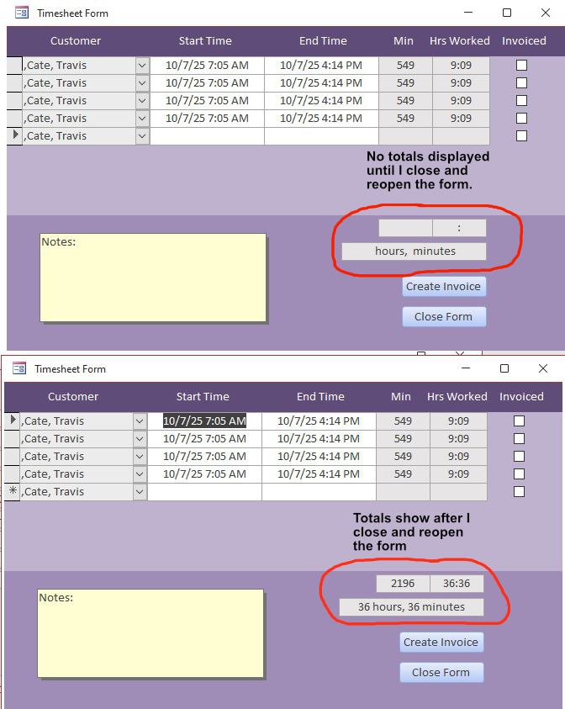
Task: Tick Invoiced checkbox in third row of lower window
Action: (519, 456)
